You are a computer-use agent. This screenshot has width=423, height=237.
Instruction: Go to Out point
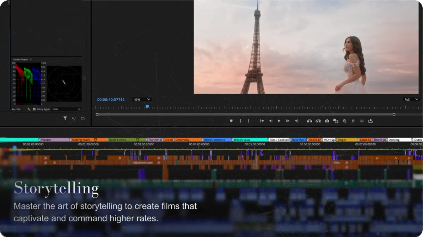click(x=296, y=121)
